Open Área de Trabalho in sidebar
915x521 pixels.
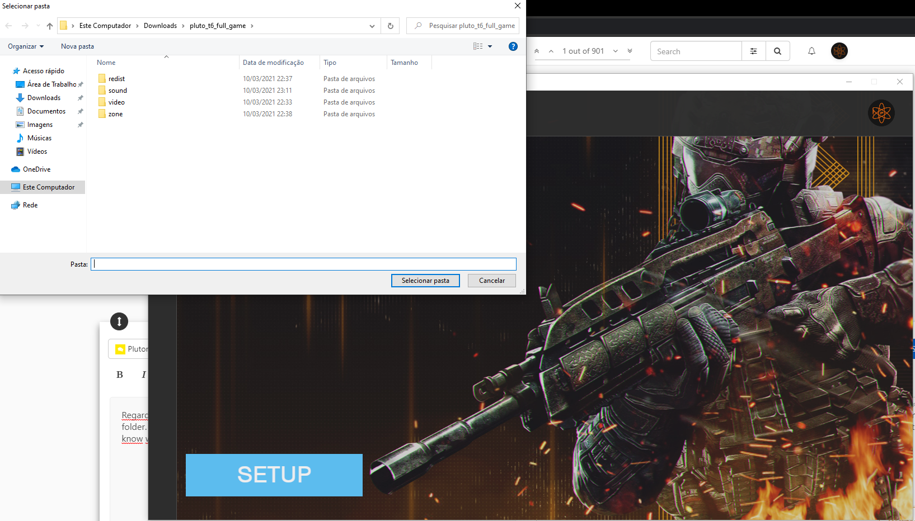tap(51, 84)
